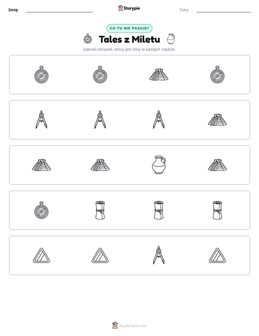Image resolution: width=259 pixels, height=336 pixels.
Task: Click the jug icon right of the title
Action: tap(171, 39)
